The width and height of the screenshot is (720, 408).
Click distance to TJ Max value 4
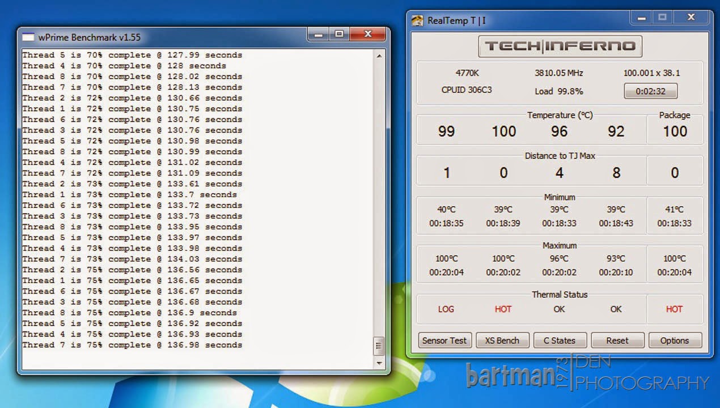point(559,173)
